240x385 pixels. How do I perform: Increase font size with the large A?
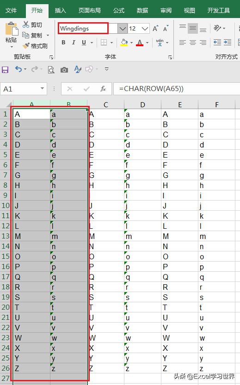point(155,29)
